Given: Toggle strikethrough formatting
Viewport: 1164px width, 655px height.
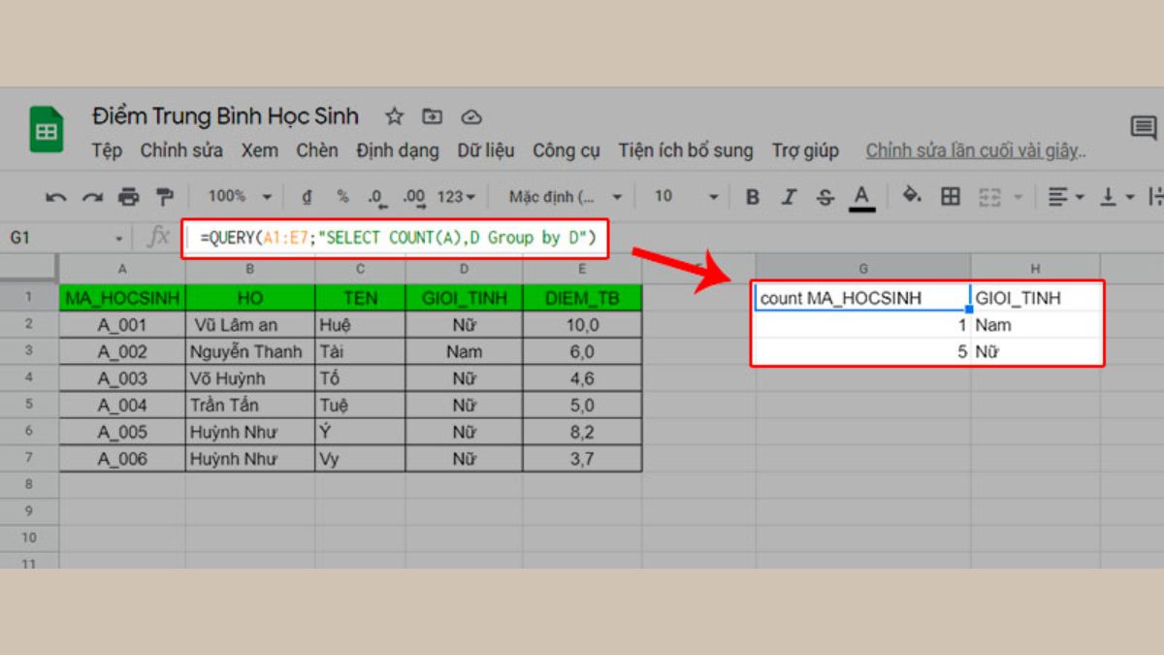Looking at the screenshot, I should [x=824, y=196].
